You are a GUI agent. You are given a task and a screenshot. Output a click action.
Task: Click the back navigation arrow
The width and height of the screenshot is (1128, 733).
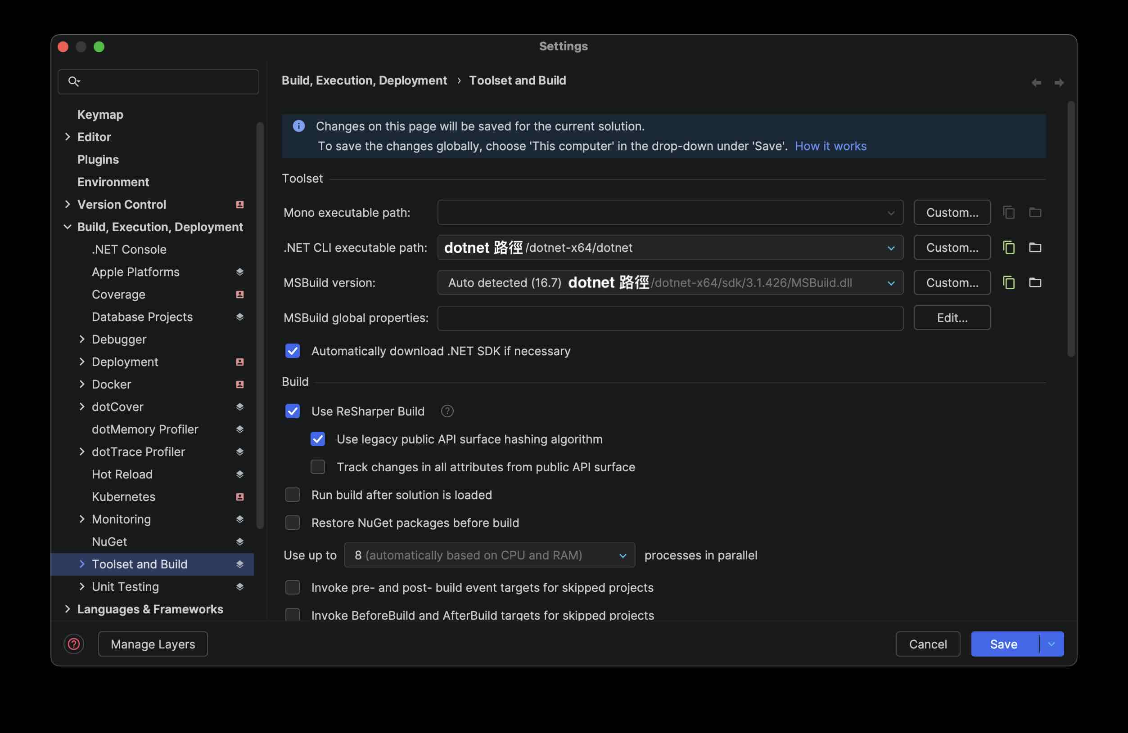pos(1036,82)
